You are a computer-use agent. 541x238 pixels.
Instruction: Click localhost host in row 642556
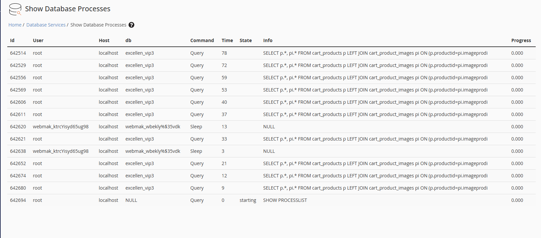point(108,78)
